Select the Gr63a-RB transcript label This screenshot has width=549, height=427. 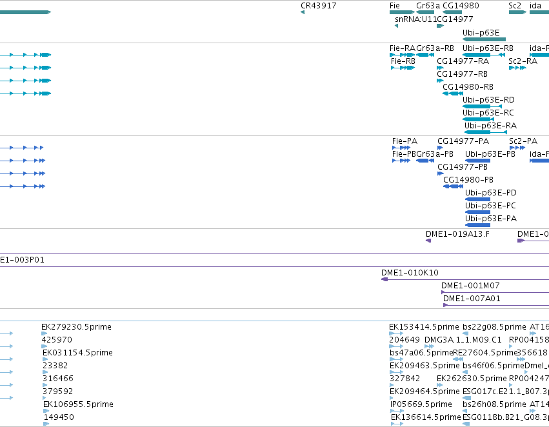pos(435,48)
